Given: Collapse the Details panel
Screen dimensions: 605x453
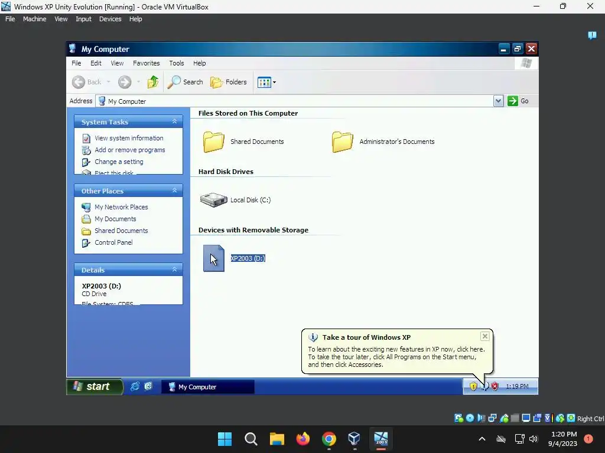Looking at the screenshot, I should point(174,269).
